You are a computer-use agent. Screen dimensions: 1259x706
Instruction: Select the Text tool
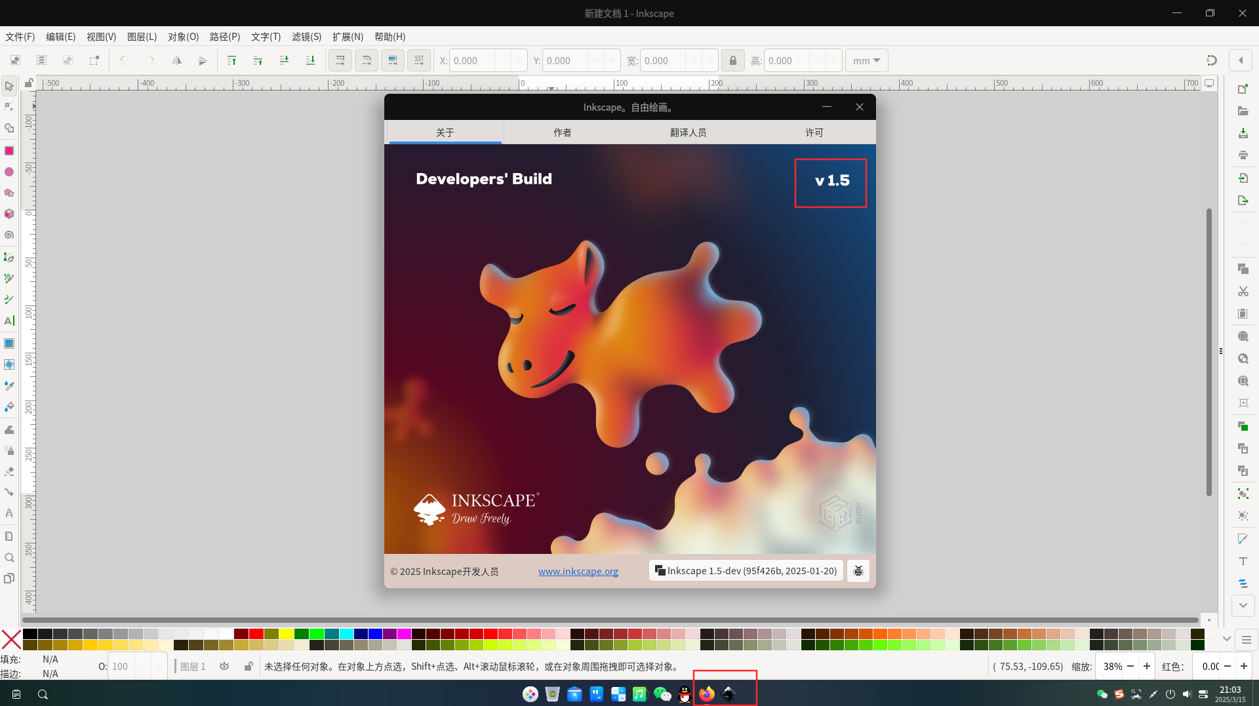tap(9, 321)
